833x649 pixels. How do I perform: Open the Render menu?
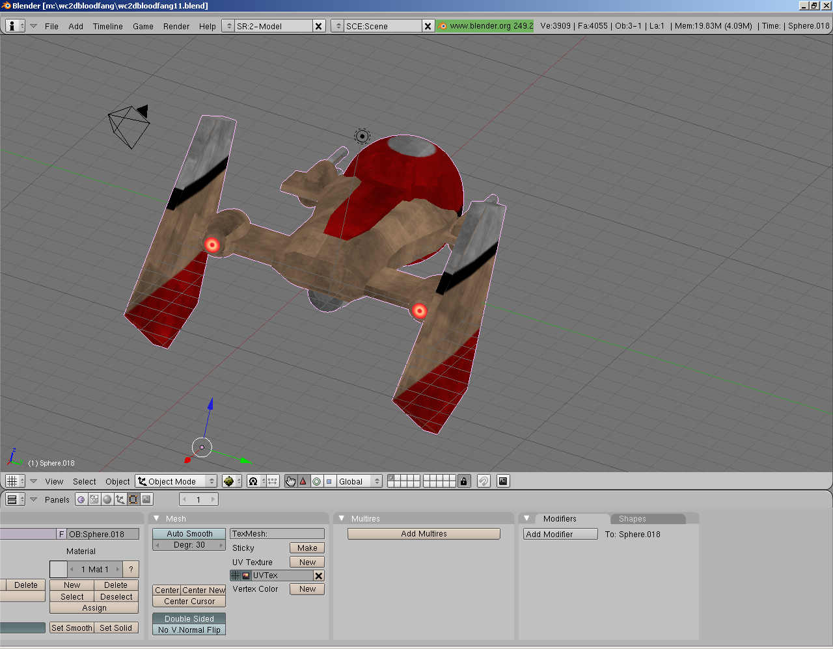(176, 27)
